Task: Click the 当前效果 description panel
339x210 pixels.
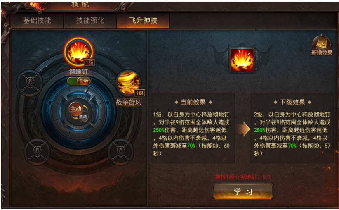Action: (x=193, y=128)
